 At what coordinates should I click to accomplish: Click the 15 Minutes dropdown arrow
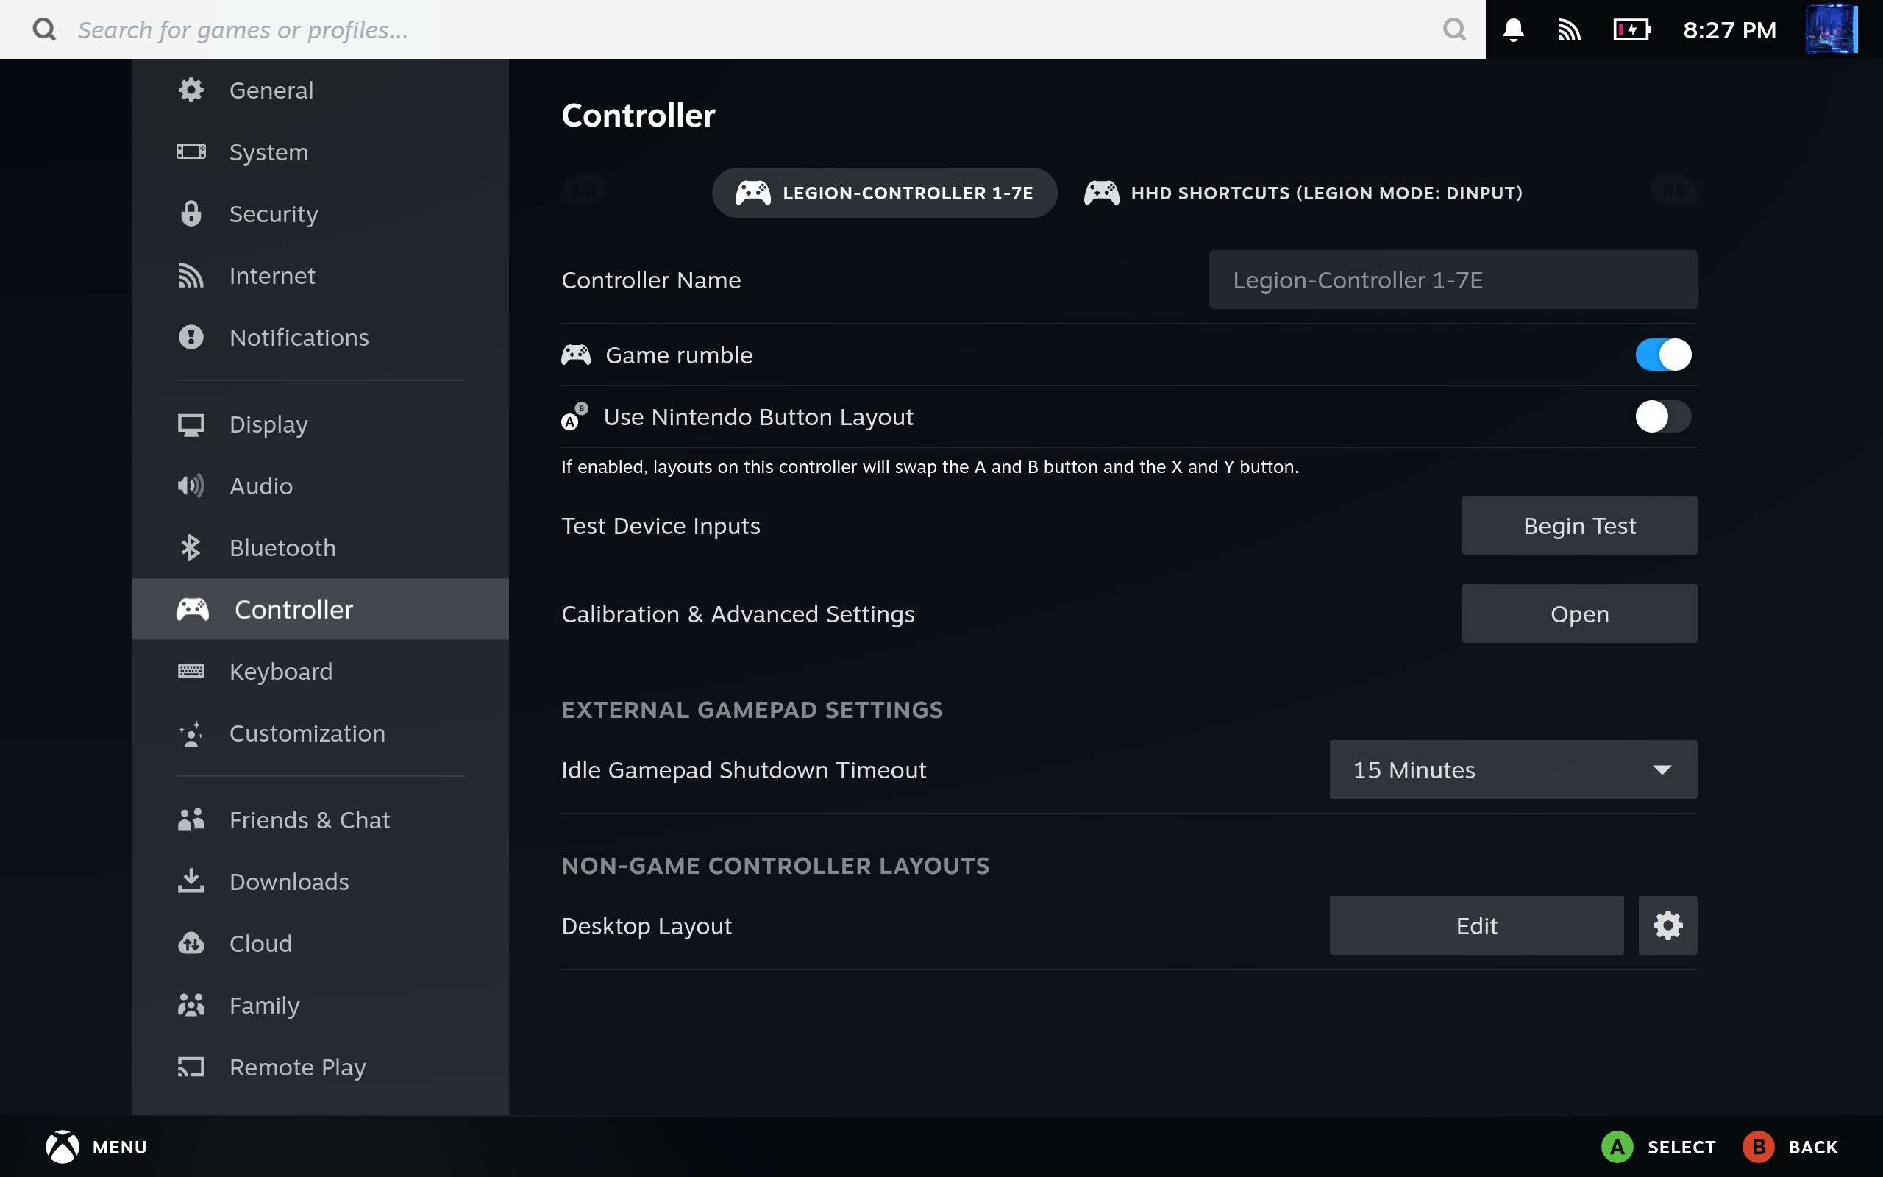(x=1662, y=769)
